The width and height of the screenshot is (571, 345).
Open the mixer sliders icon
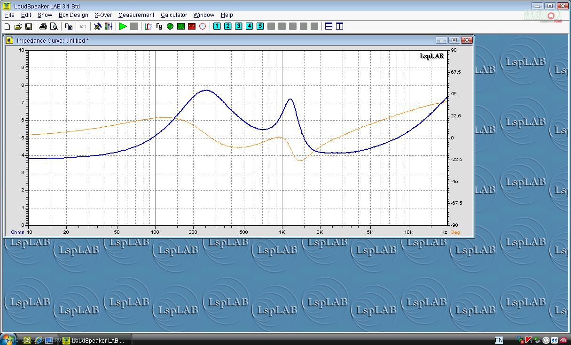(109, 27)
